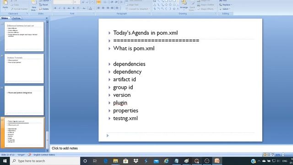Toggle the Bullets list button
Screen dimensions: 293x165
pyautogui.click(x=99, y=2)
